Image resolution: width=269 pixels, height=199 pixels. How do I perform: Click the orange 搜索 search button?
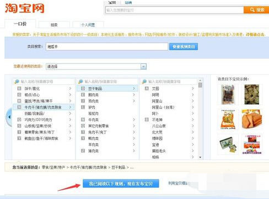pyautogui.click(x=256, y=10)
